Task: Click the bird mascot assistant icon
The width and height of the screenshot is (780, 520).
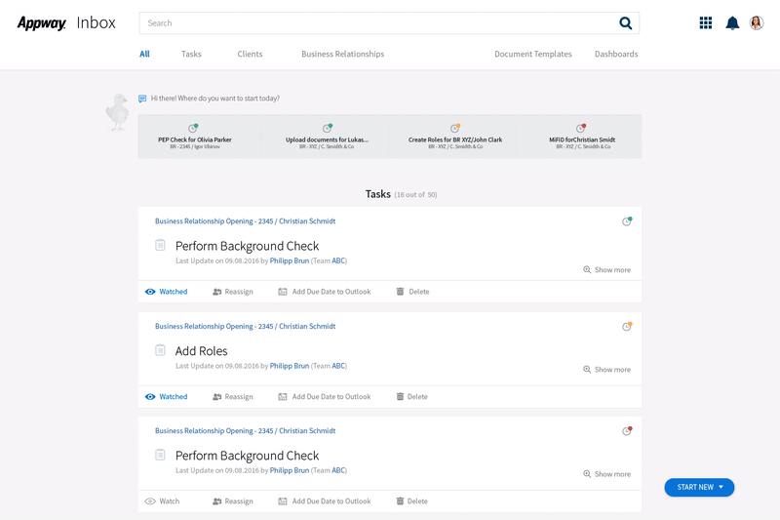Action: point(117,112)
